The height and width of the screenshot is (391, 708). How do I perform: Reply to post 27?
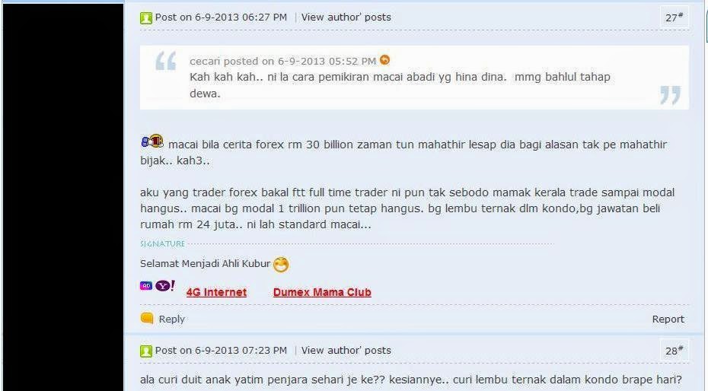[171, 319]
